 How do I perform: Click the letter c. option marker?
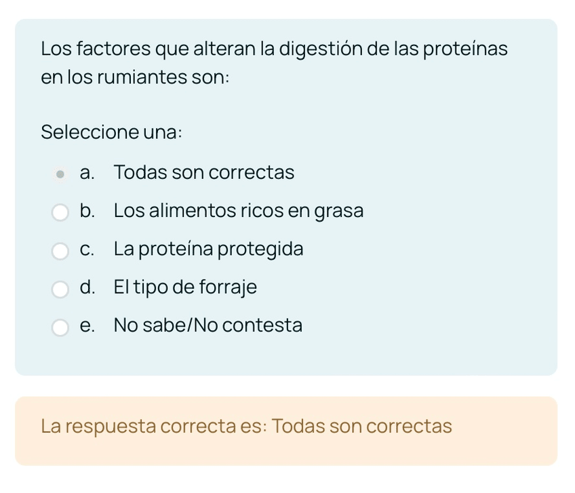coord(87,250)
